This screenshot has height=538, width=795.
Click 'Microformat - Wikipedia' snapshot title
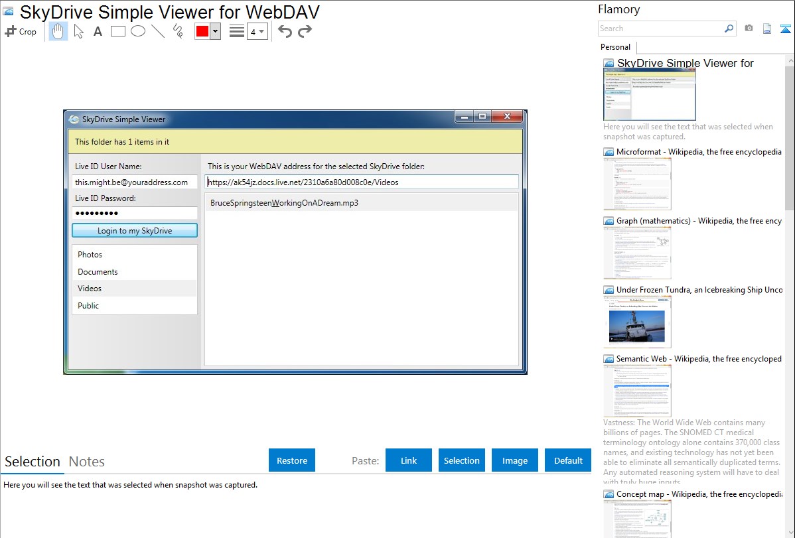click(699, 152)
